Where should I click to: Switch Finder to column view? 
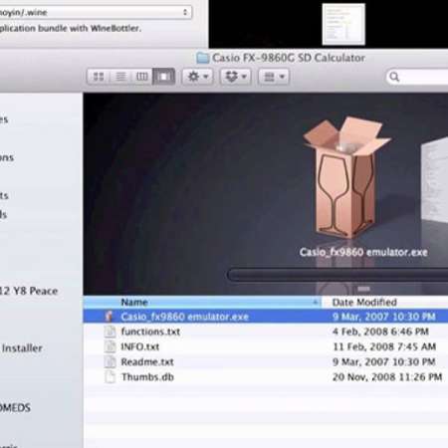[142, 77]
